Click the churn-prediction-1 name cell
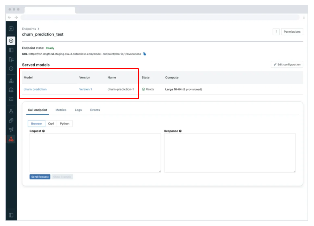The image size is (314, 226). click(121, 89)
